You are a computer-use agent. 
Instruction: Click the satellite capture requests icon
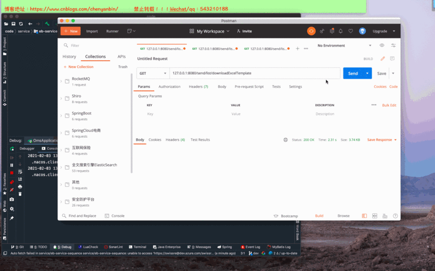(x=322, y=31)
